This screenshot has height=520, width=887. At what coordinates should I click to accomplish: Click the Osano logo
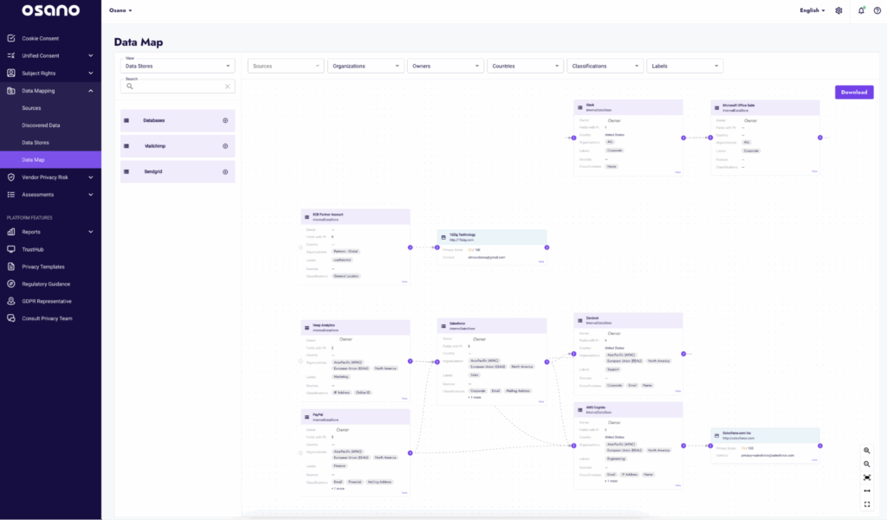coord(50,10)
